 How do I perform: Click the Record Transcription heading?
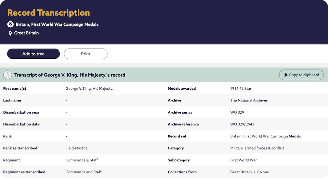(x=48, y=13)
